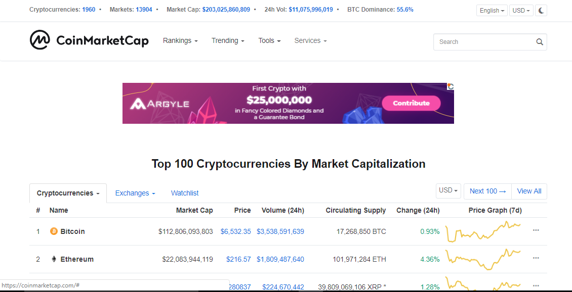Open the English language dropdown
Viewport: 572px width, 292px height.
pyautogui.click(x=492, y=11)
